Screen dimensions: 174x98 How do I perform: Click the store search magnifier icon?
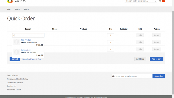click(x=155, y=1)
